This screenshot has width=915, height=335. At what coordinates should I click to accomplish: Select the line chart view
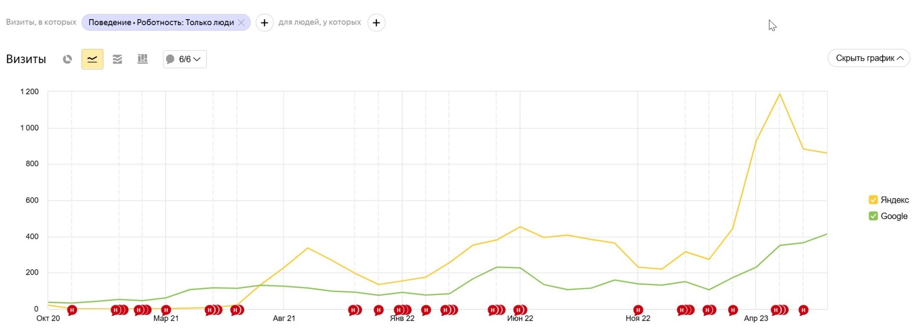coord(92,59)
